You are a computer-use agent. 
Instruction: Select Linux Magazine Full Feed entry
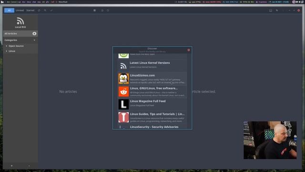pos(152,104)
